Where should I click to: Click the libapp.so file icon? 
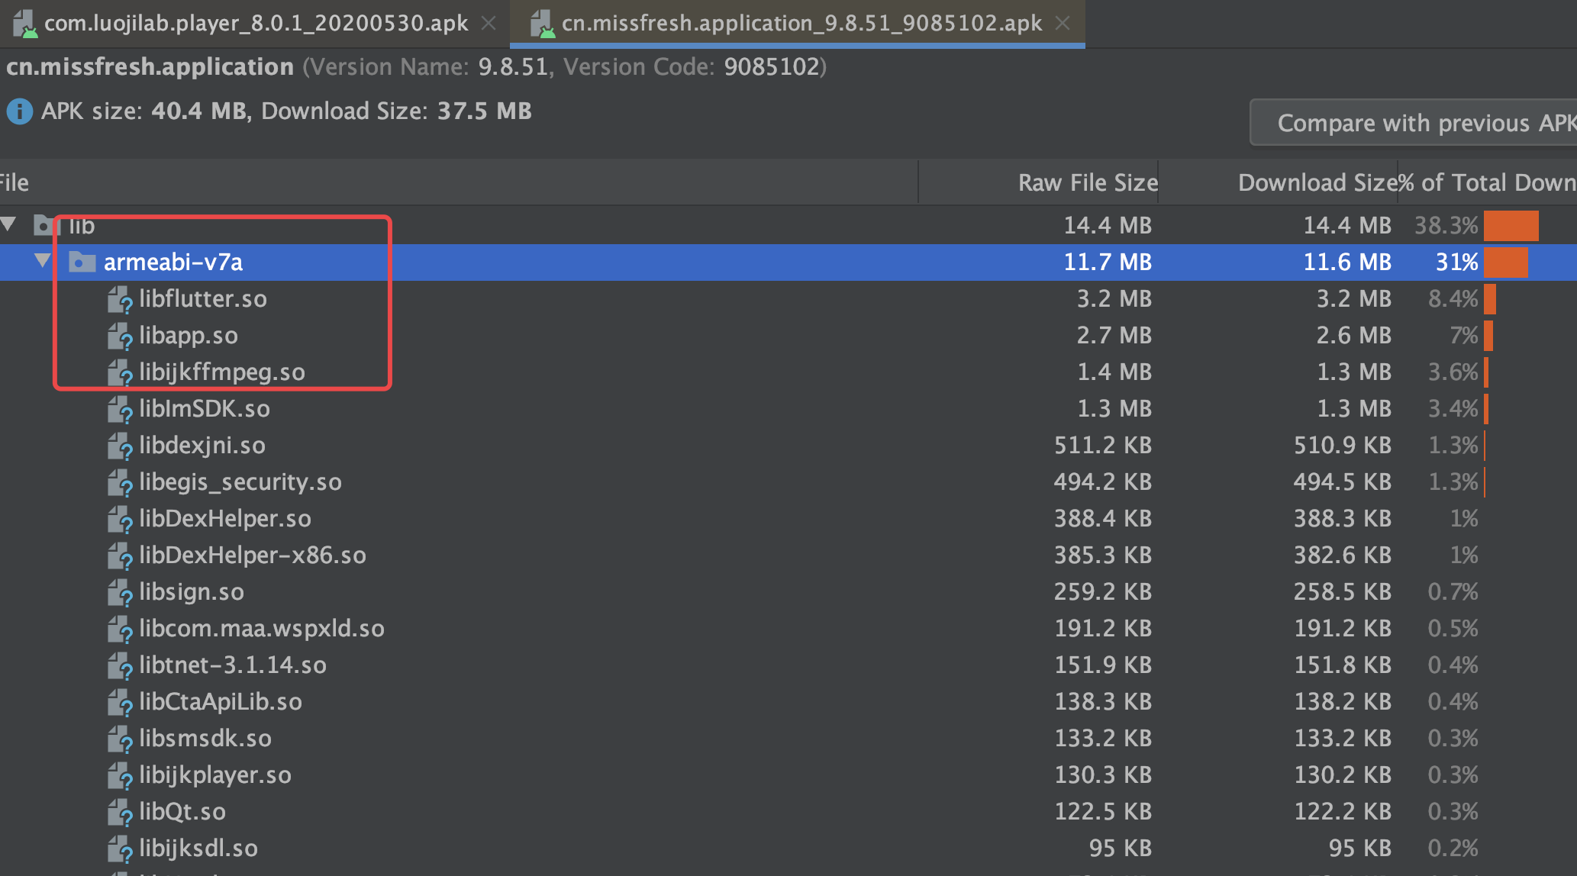pyautogui.click(x=120, y=336)
